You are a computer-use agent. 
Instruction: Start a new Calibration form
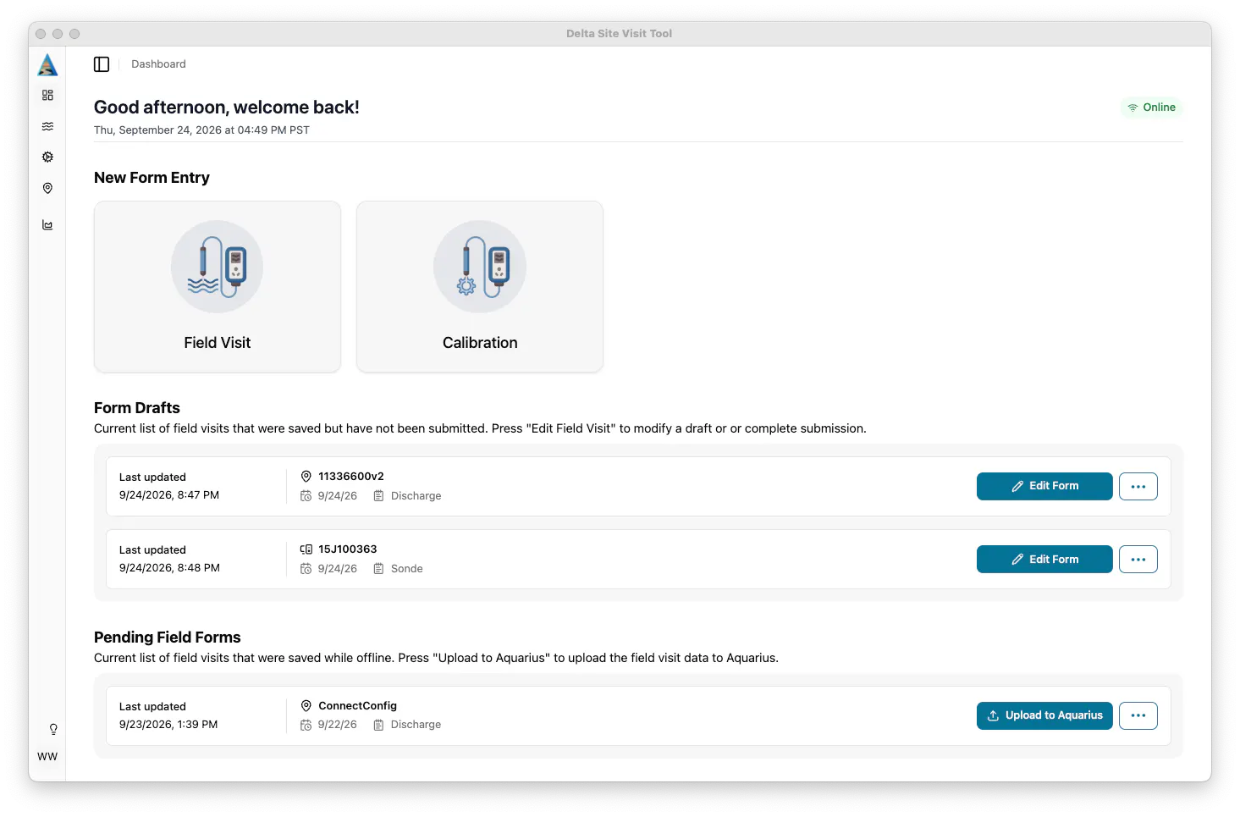click(480, 286)
